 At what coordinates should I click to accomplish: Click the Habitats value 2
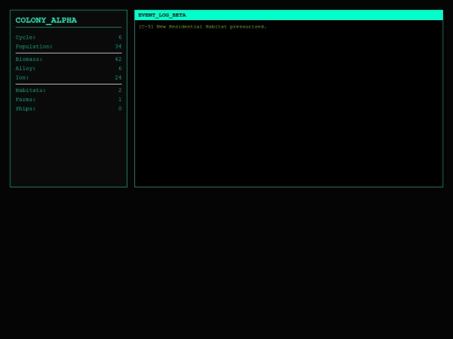[120, 90]
